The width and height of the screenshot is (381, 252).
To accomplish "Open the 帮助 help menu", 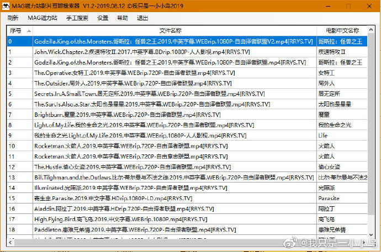I will (123, 18).
